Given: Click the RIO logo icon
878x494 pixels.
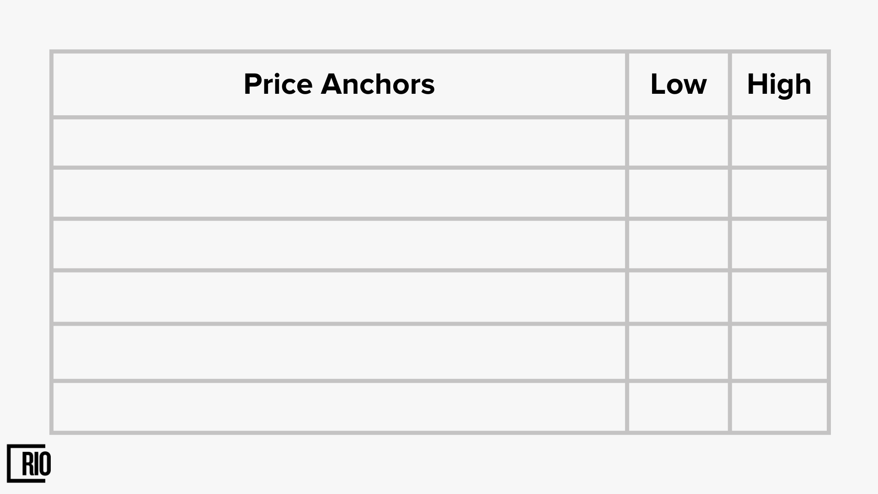Looking at the screenshot, I should pos(29,463).
